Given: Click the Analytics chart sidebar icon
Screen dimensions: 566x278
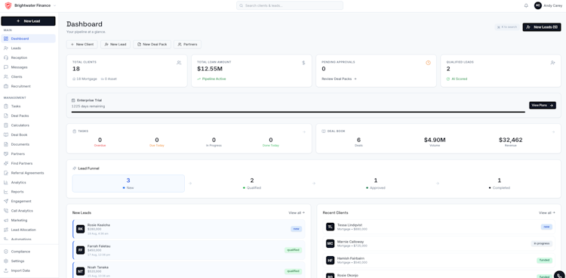Looking at the screenshot, I should [x=6, y=182].
